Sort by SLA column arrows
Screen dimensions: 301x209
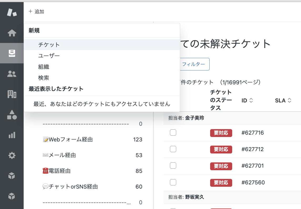(x=289, y=100)
